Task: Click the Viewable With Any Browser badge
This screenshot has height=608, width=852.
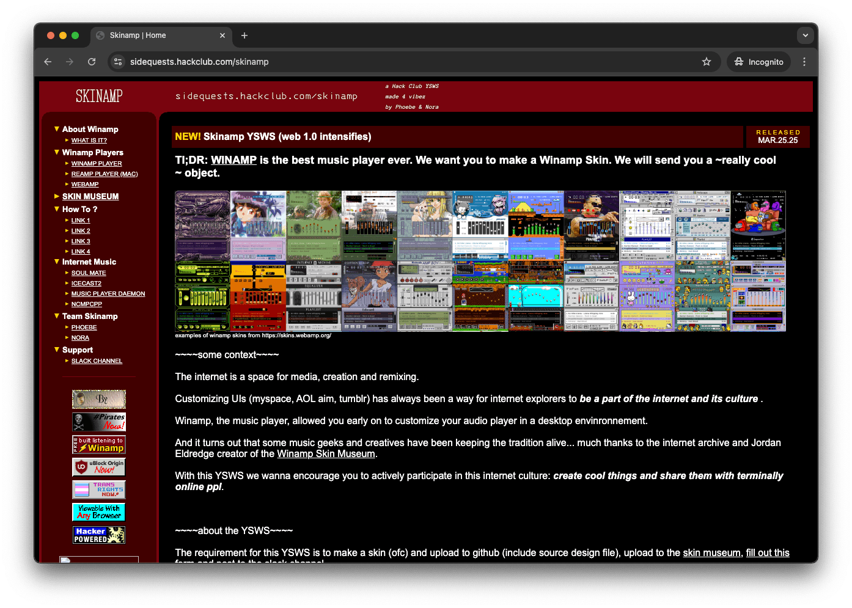Action: (99, 512)
